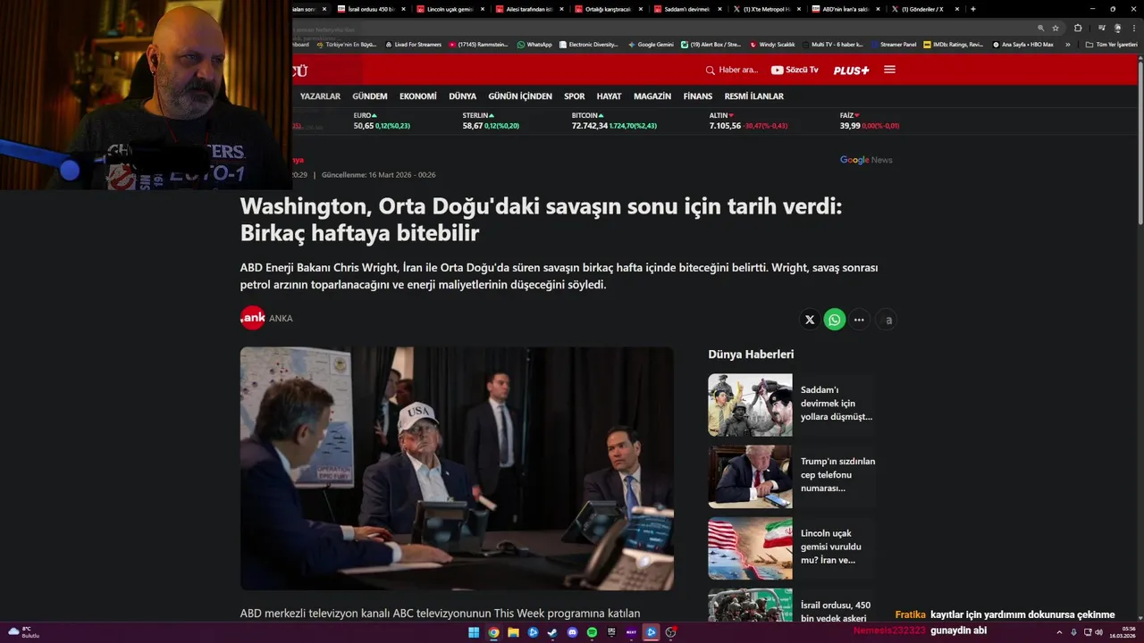Viewport: 1144px width, 643px height.
Task: Click the BITCOIN price ticker
Action: click(614, 121)
